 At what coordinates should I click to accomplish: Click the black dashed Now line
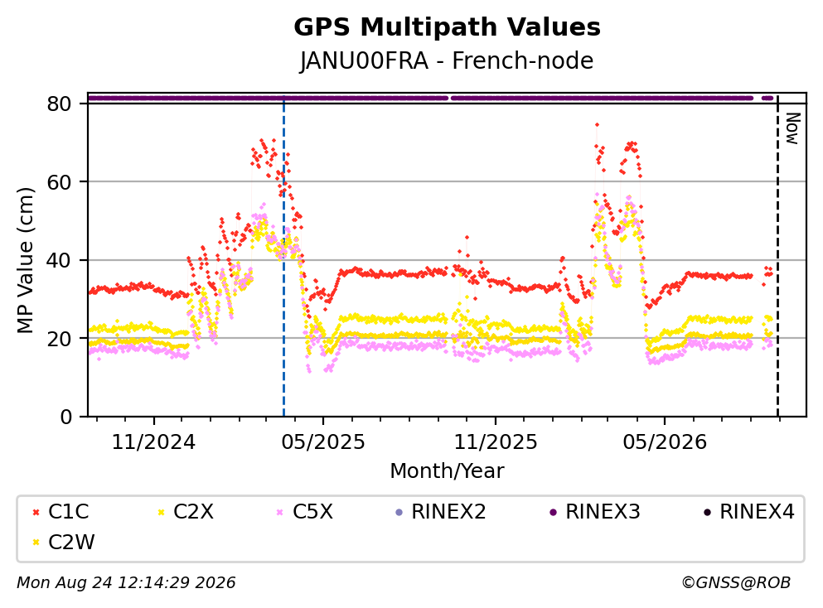click(x=778, y=257)
